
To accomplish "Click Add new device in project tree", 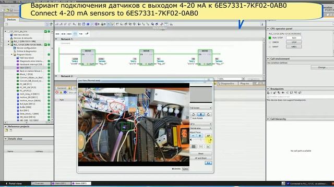I will 21,35.
